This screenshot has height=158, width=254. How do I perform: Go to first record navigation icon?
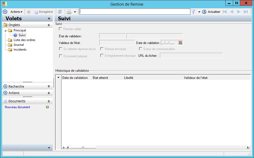pos(225,12)
